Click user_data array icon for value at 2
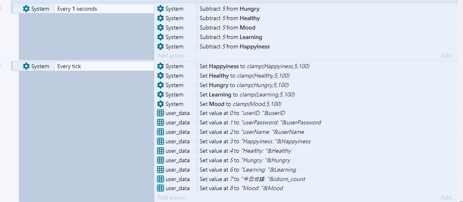Viewport: 463px width, 202px height. click(x=160, y=132)
